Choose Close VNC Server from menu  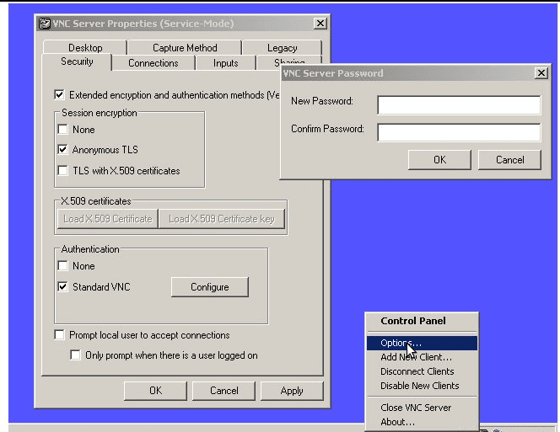click(x=422, y=408)
